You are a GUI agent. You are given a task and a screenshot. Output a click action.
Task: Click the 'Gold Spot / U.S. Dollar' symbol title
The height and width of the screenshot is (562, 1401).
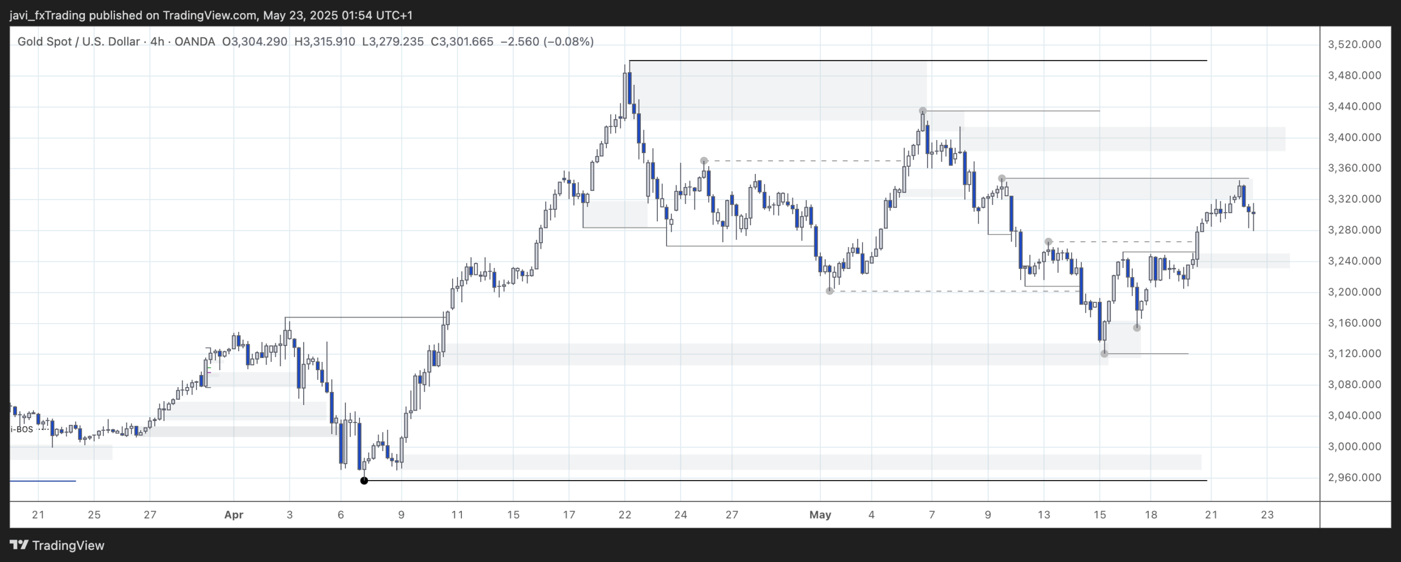pyautogui.click(x=79, y=42)
